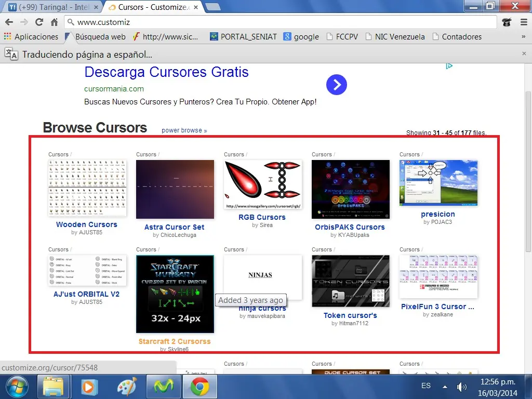Screen dimensions: 532x399
Task: Open Windows Media Player from taskbar
Action: (89, 387)
